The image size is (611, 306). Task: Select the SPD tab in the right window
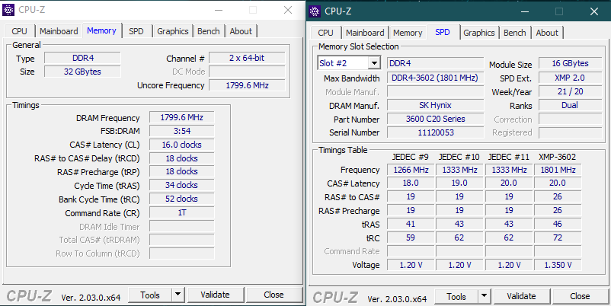coord(443,32)
